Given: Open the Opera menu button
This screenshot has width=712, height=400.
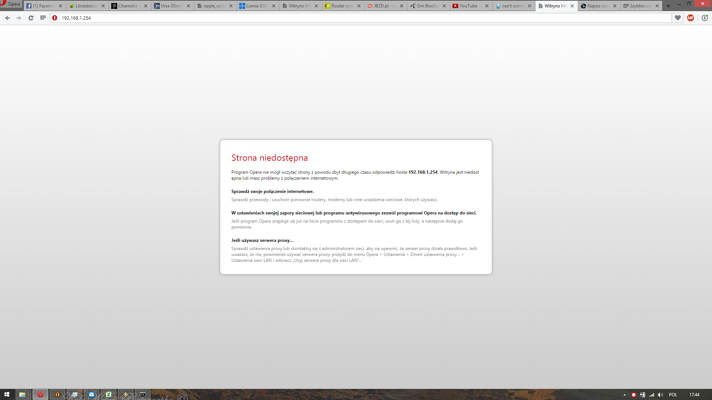Looking at the screenshot, I should click(x=11, y=4).
